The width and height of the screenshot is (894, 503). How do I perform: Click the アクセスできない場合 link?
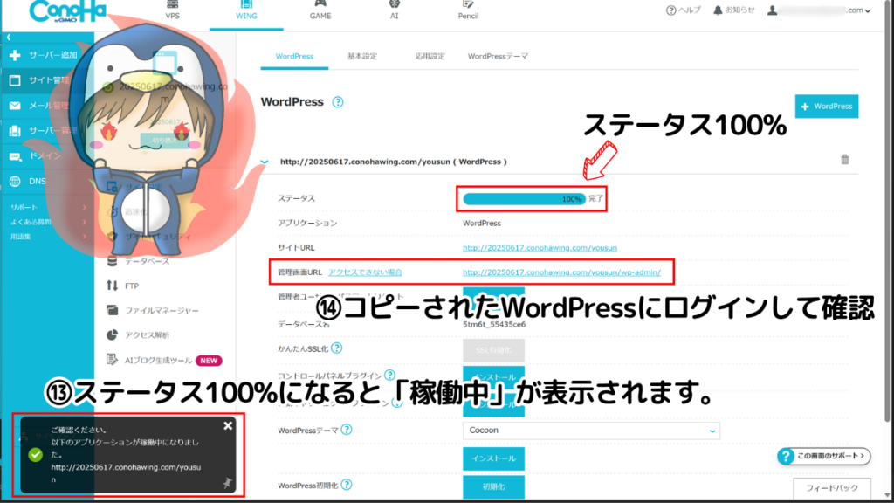coord(365,272)
